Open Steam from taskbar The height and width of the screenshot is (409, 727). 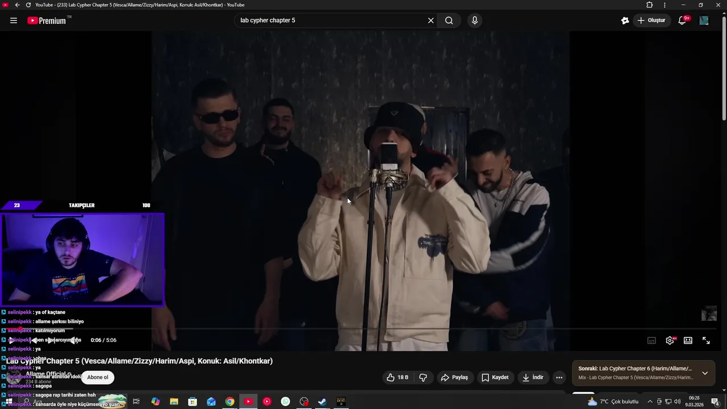[322, 402]
